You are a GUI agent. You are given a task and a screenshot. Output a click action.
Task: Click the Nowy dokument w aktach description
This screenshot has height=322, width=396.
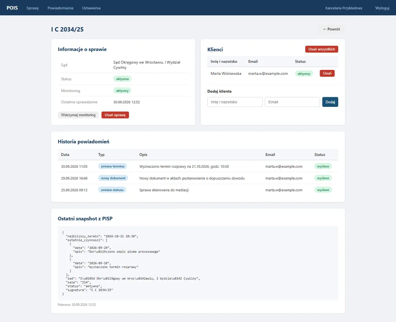point(192,178)
